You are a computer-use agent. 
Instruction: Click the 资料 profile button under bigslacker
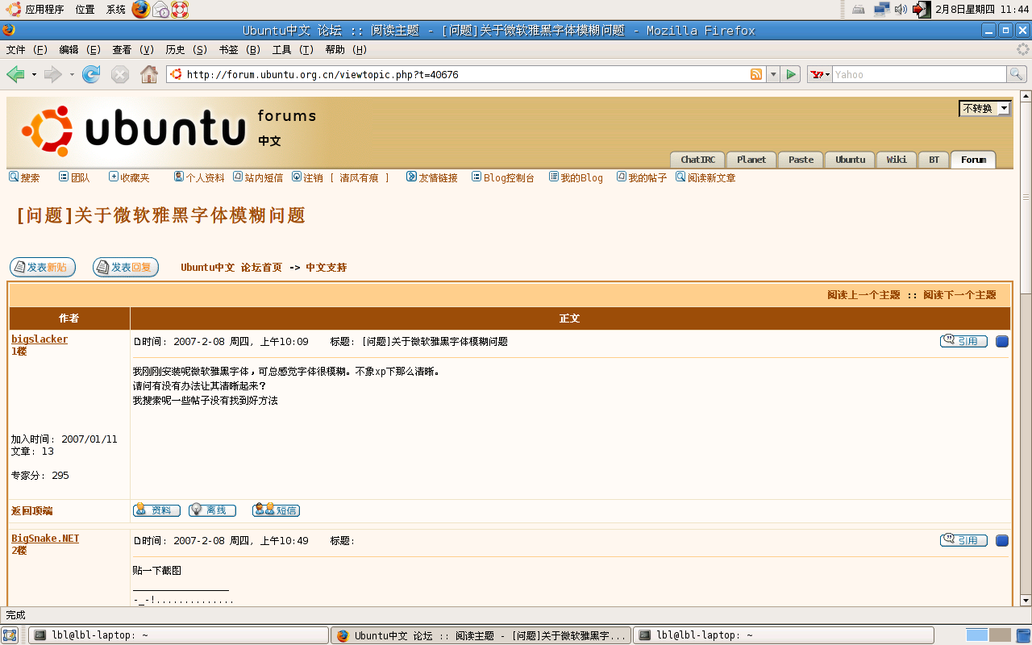[156, 510]
